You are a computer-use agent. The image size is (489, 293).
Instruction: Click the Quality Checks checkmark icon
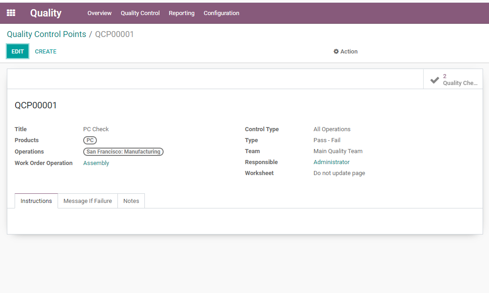[x=435, y=80]
